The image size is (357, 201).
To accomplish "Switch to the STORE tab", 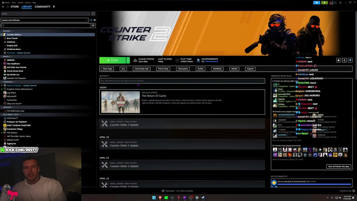I will click(15, 7).
